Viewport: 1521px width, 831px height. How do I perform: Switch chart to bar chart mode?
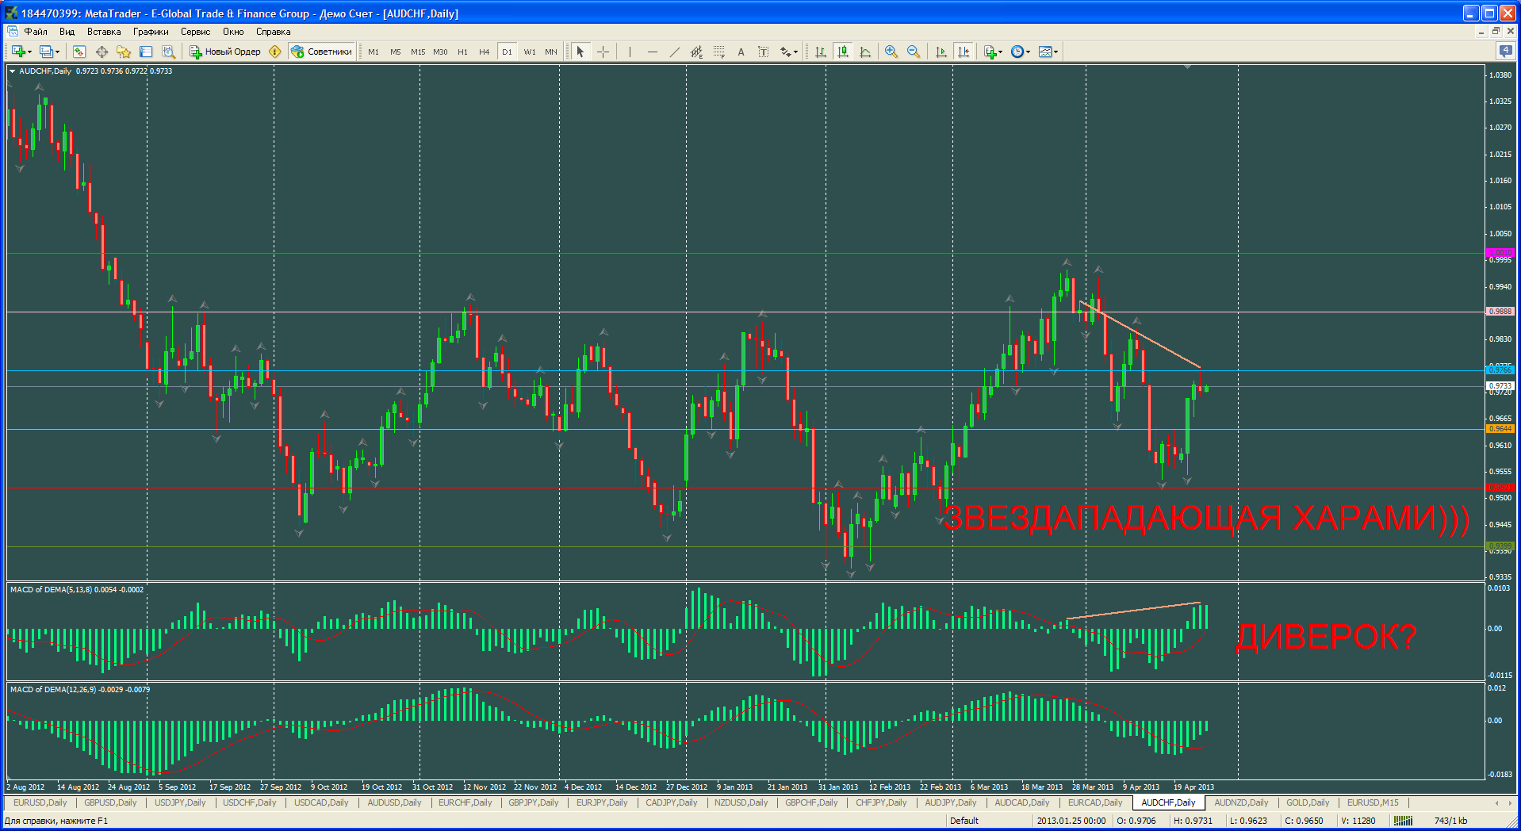click(821, 52)
